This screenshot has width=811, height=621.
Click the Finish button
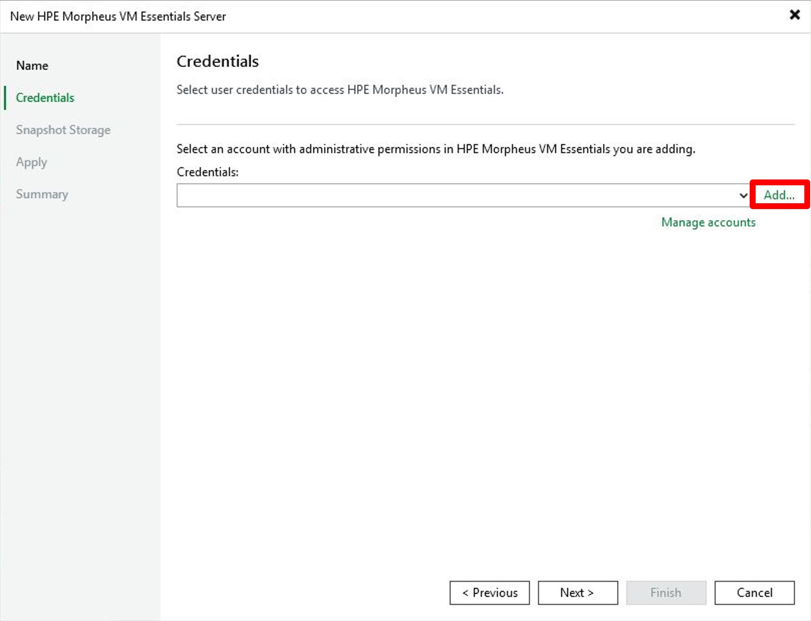[x=666, y=593]
